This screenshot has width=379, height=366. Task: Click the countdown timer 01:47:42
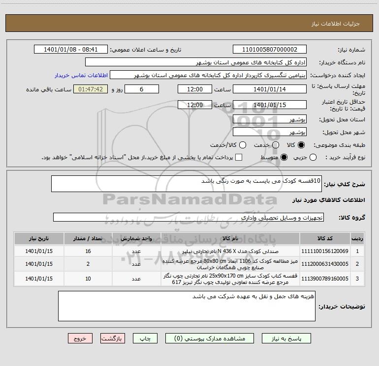point(91,89)
